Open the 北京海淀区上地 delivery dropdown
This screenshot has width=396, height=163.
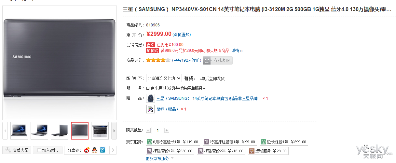pos(164,78)
